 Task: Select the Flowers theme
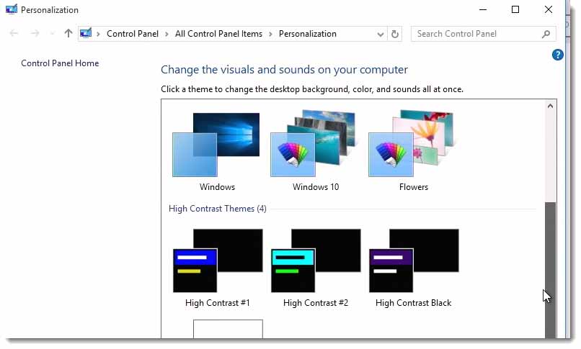414,151
